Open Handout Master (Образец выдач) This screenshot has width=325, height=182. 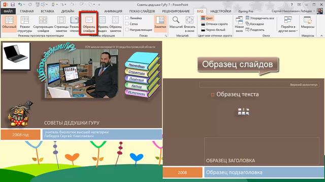[103, 24]
